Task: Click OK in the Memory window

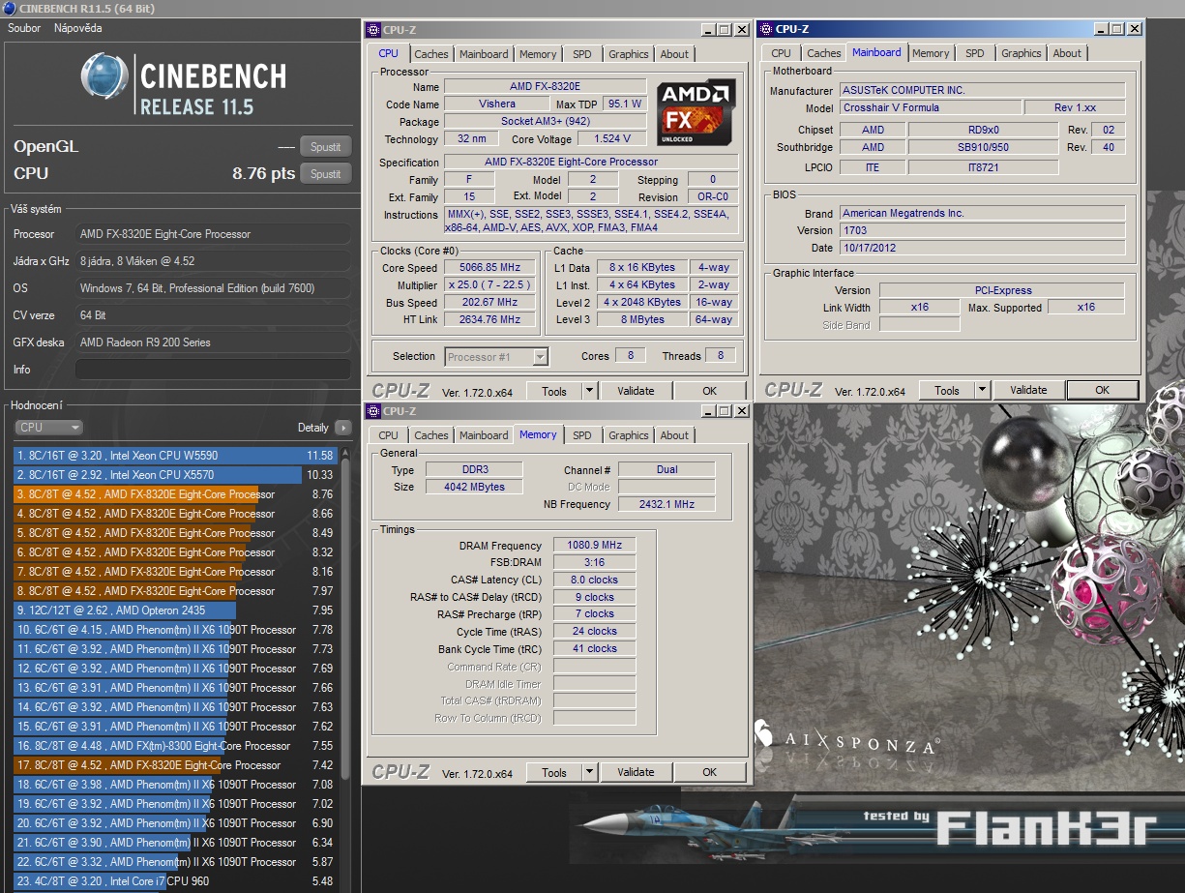Action: click(710, 772)
